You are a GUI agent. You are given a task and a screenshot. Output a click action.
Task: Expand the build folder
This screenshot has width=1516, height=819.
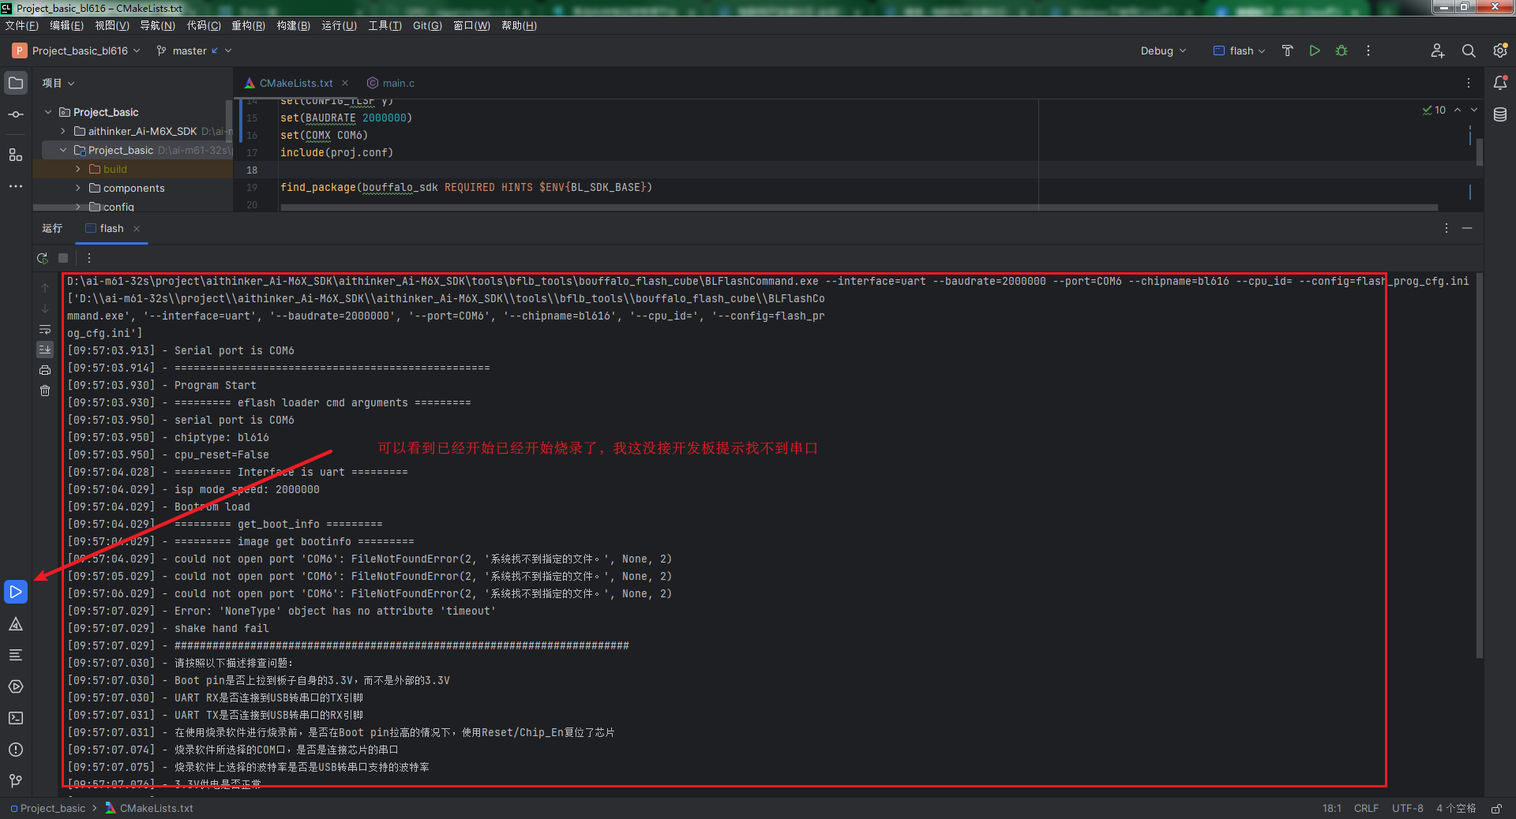(78, 169)
